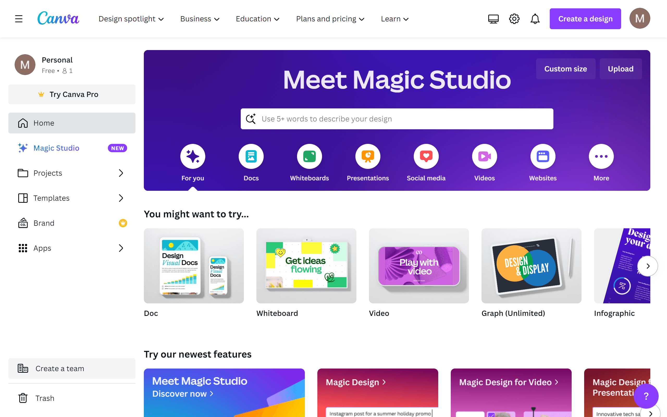Switch to the For you tab
This screenshot has width=667, height=417.
tap(193, 156)
